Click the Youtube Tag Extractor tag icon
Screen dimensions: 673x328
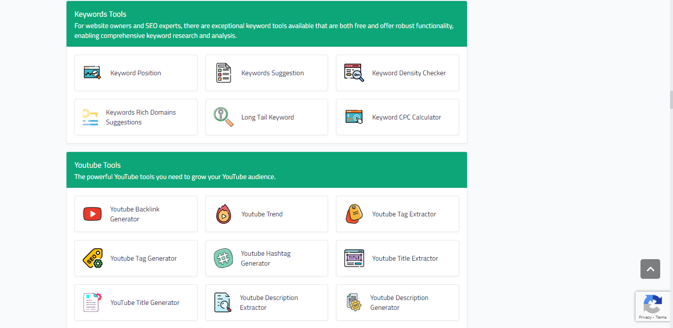[354, 214]
